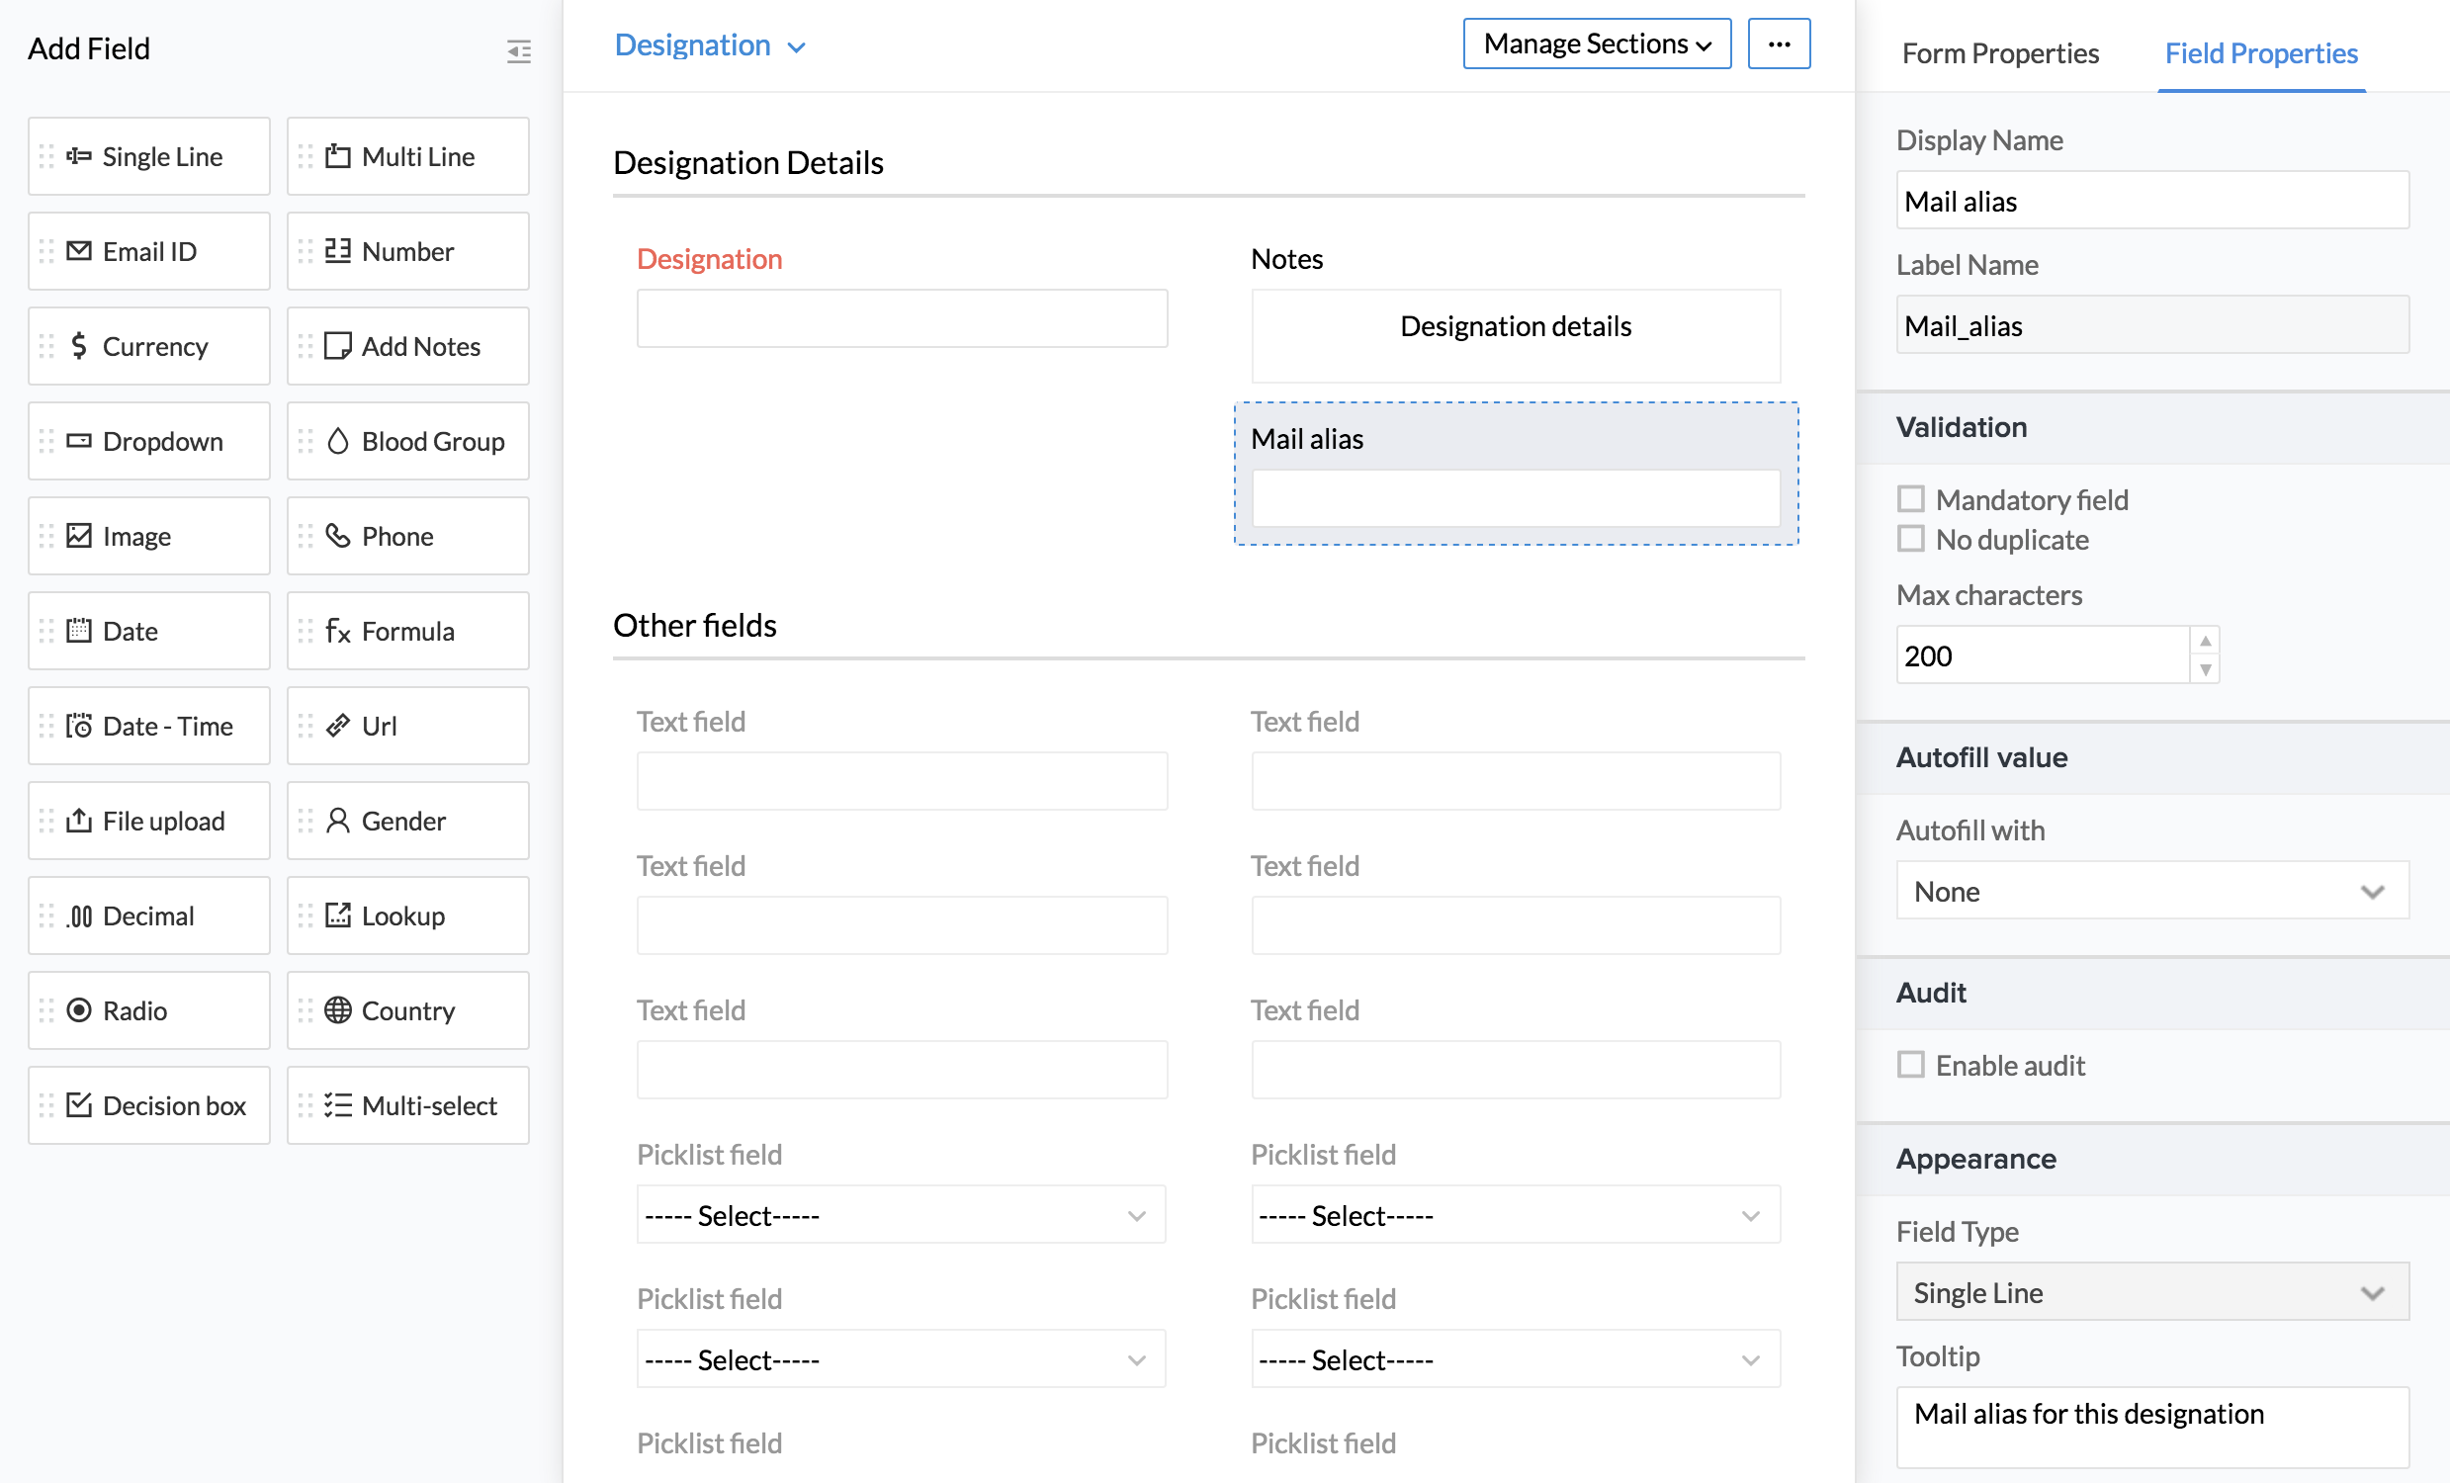Open the Field Properties tab
2450x1483 pixels.
pos(2260,52)
